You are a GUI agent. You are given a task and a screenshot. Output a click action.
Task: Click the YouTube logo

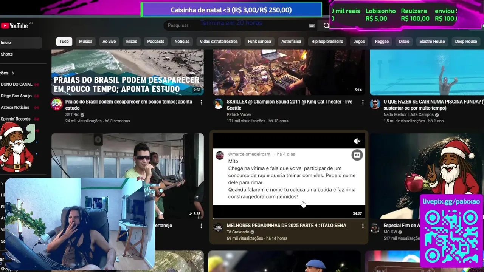[x=14, y=26]
